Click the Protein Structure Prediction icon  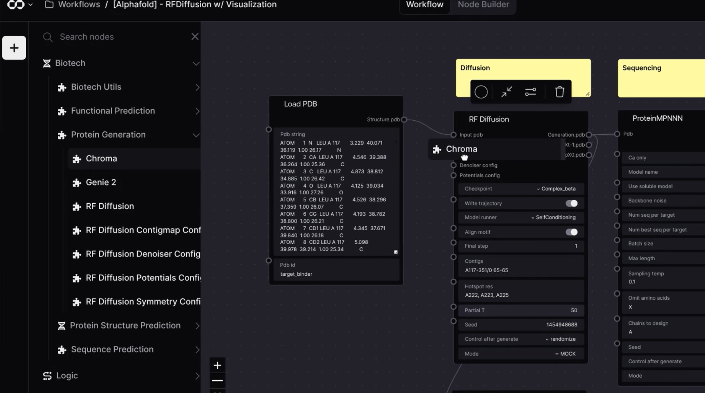[x=61, y=326]
